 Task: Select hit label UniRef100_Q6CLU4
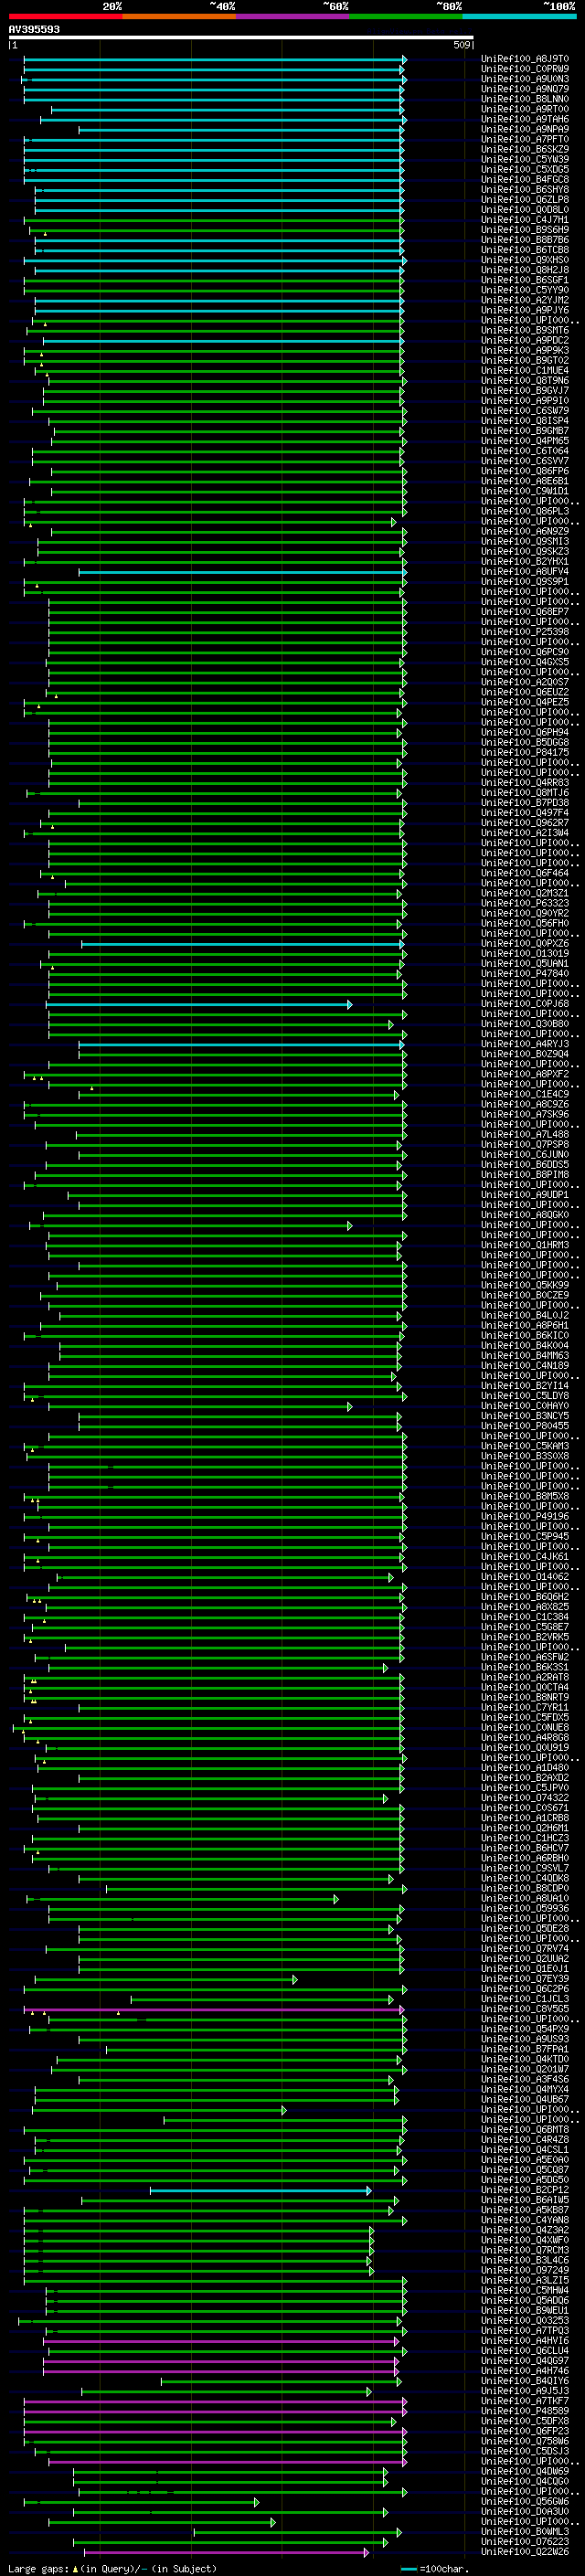pos(524,2350)
